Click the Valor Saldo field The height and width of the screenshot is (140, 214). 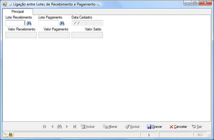click(87, 35)
